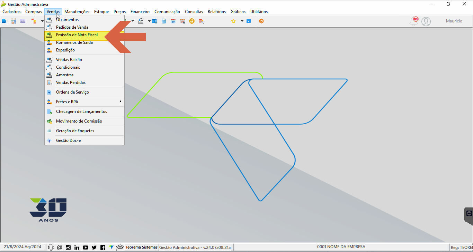This screenshot has width=473, height=252.
Task: Choose Pedidos de Venda from menu
Action: click(84, 27)
